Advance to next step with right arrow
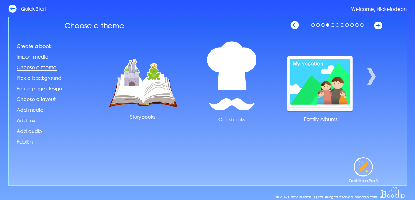 click(378, 25)
